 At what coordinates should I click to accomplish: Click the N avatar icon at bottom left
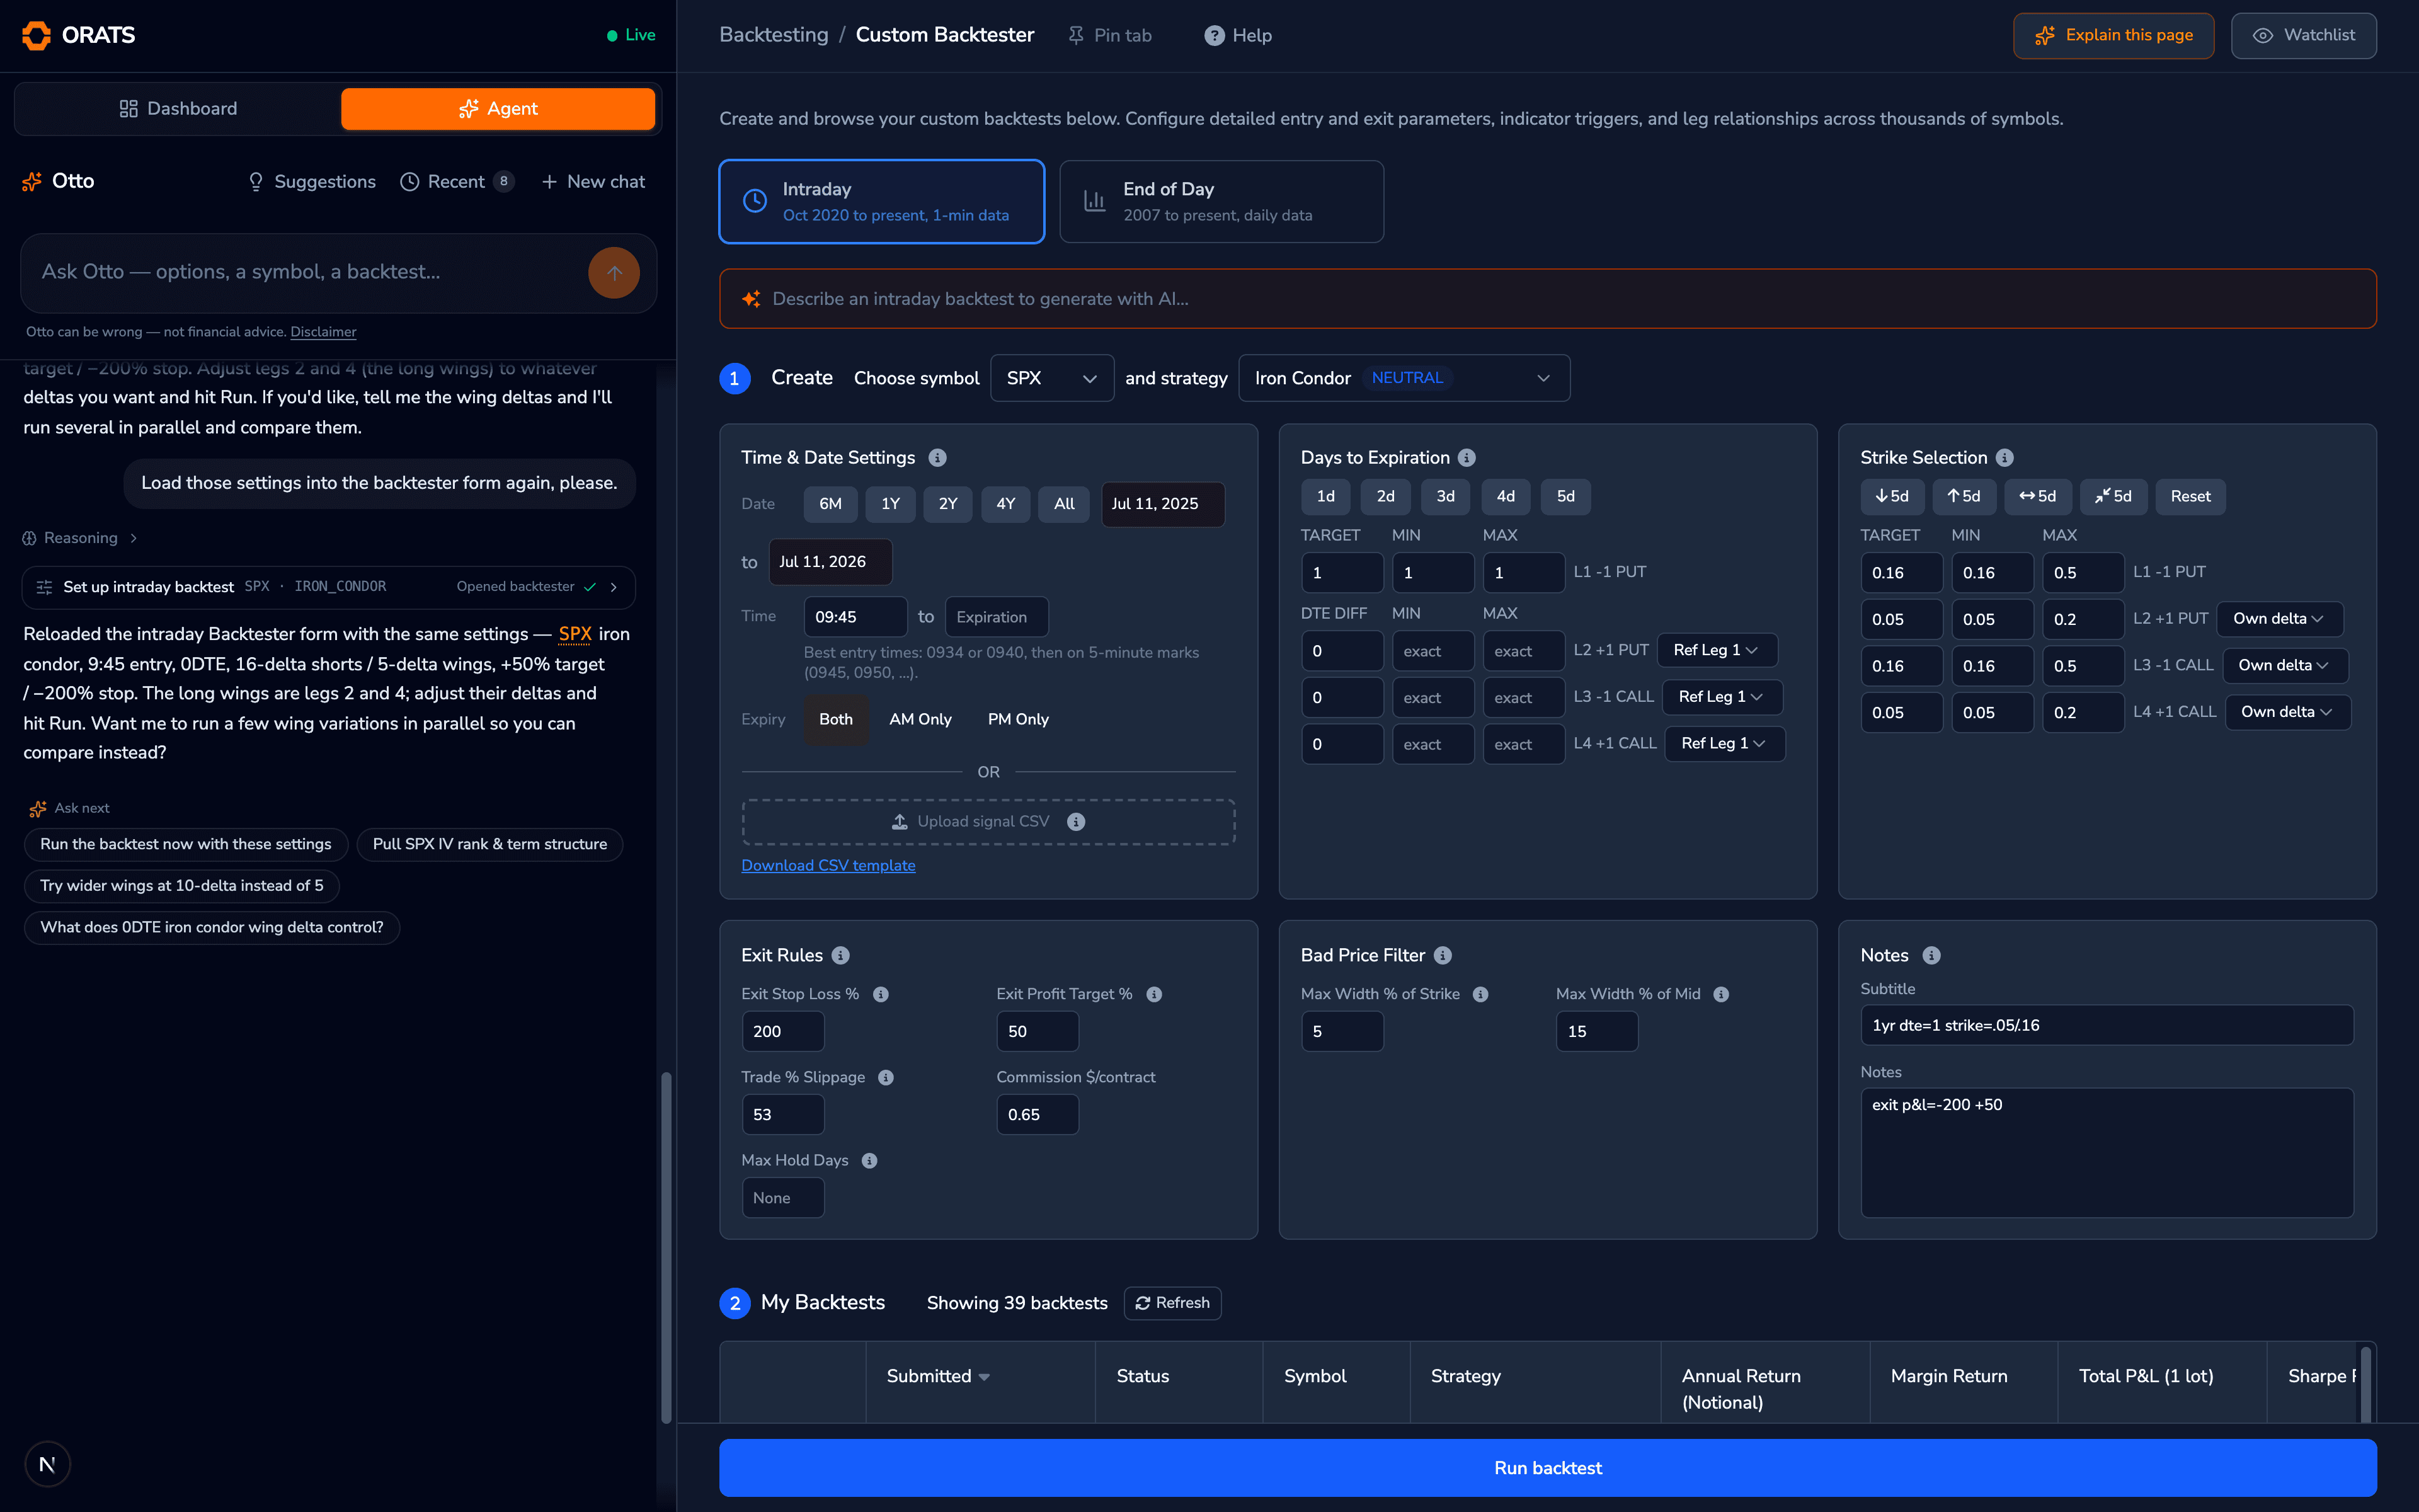[x=47, y=1464]
